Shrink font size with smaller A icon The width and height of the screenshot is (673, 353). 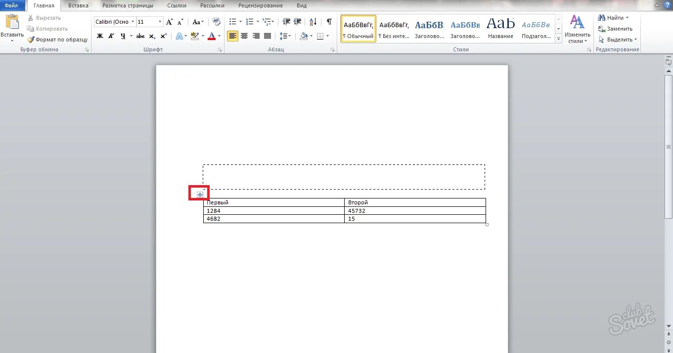point(180,22)
